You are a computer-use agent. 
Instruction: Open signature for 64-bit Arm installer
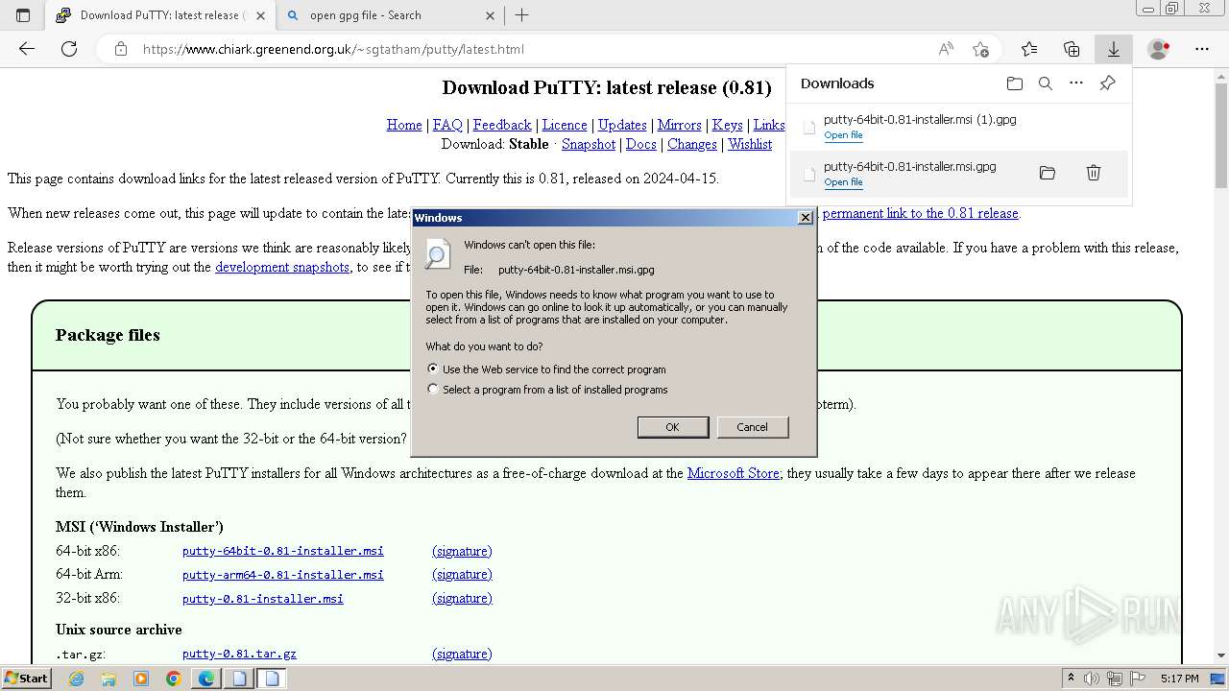(x=462, y=574)
